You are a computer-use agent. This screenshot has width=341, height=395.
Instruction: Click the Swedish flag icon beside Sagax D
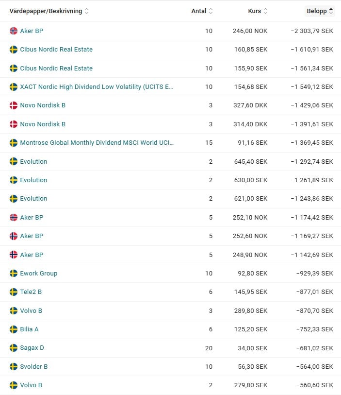[14, 348]
